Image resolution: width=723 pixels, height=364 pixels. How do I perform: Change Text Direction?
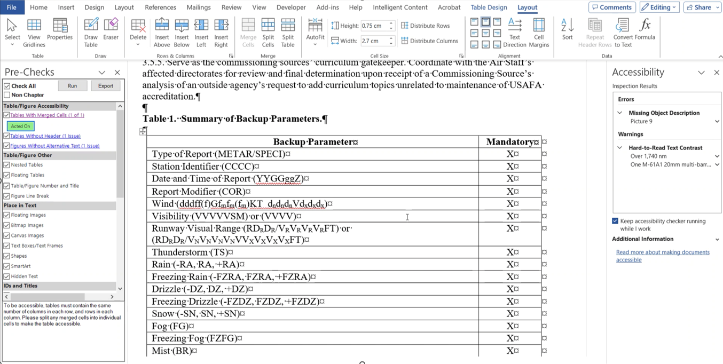pyautogui.click(x=515, y=32)
